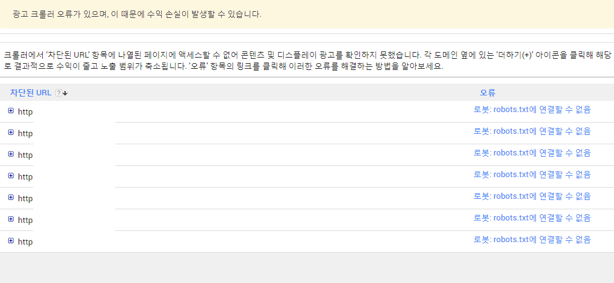The image size is (614, 283).
Task: Open the third row's robots.txt error link
Action: tap(532, 153)
